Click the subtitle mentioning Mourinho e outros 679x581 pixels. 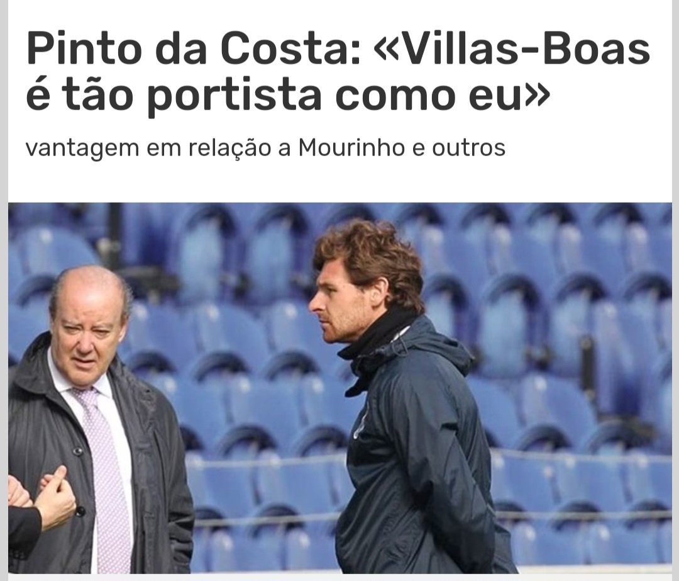click(265, 148)
